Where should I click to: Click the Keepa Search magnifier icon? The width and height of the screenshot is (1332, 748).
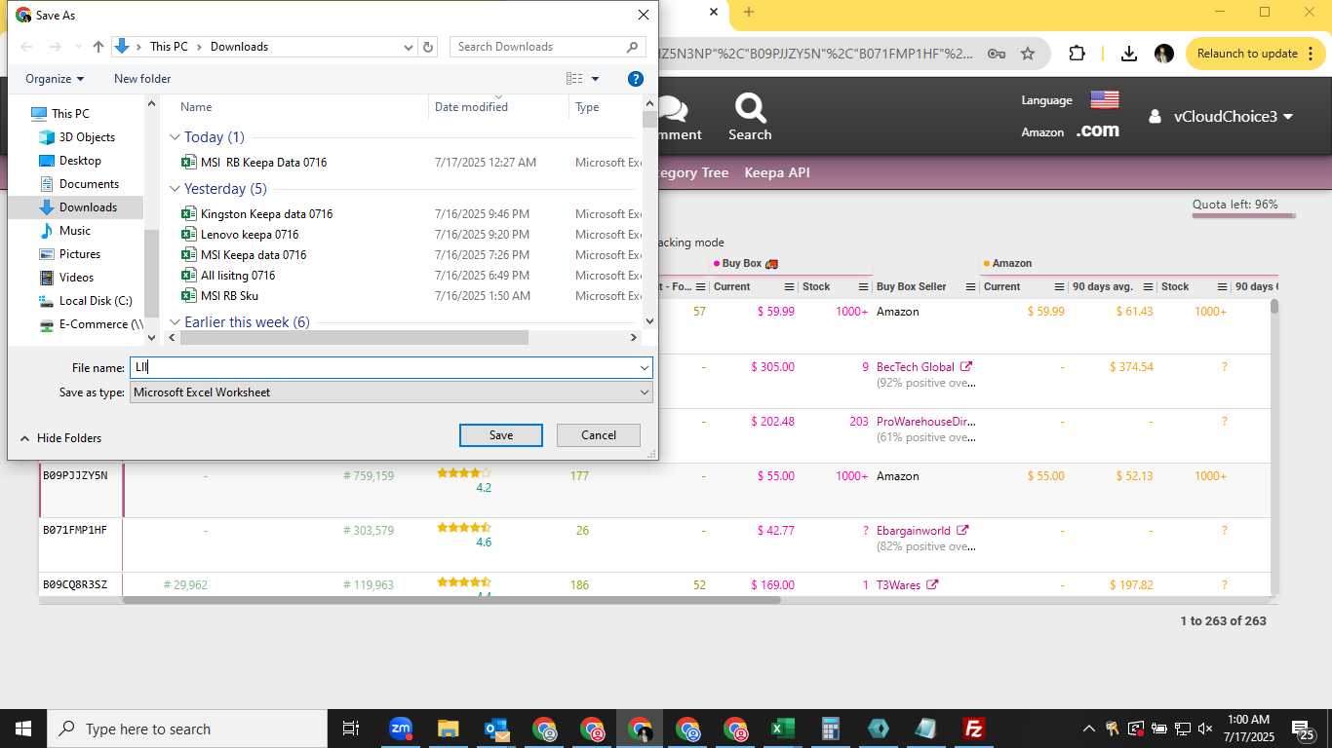[x=750, y=107]
